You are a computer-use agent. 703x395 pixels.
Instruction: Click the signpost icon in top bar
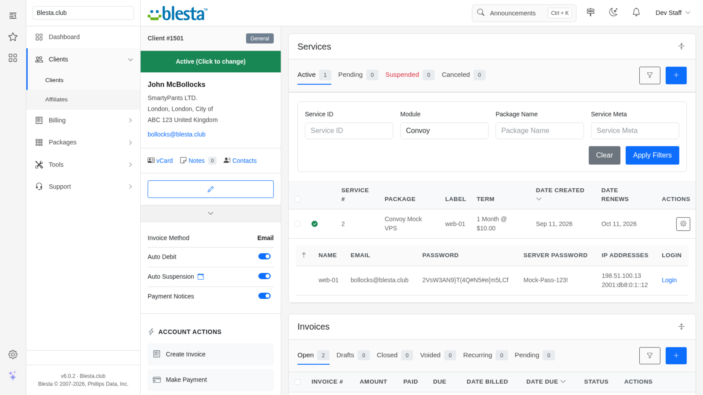click(591, 12)
